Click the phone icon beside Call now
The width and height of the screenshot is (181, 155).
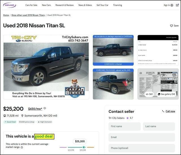(163, 111)
